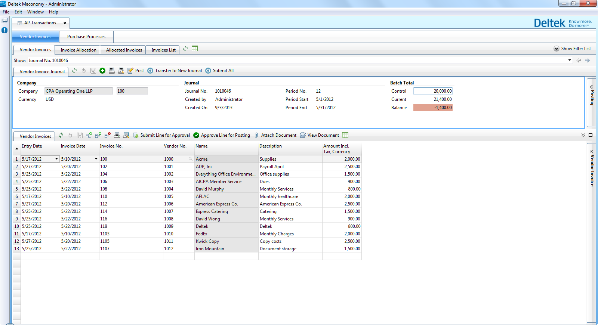Click the delete line icon with red mark

tap(107, 135)
